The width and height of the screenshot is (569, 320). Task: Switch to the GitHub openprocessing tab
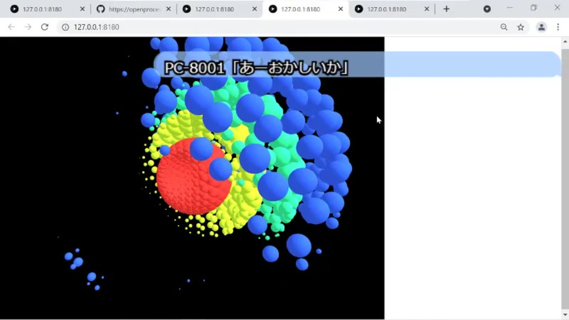(133, 9)
